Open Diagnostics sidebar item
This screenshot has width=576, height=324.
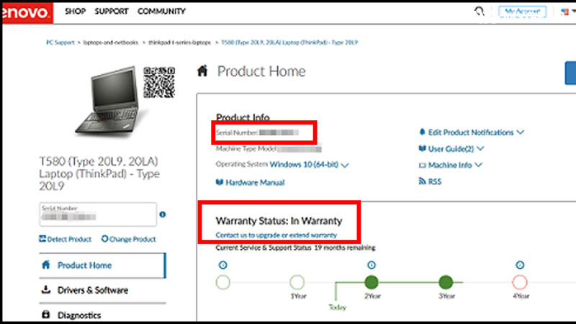coord(102,315)
